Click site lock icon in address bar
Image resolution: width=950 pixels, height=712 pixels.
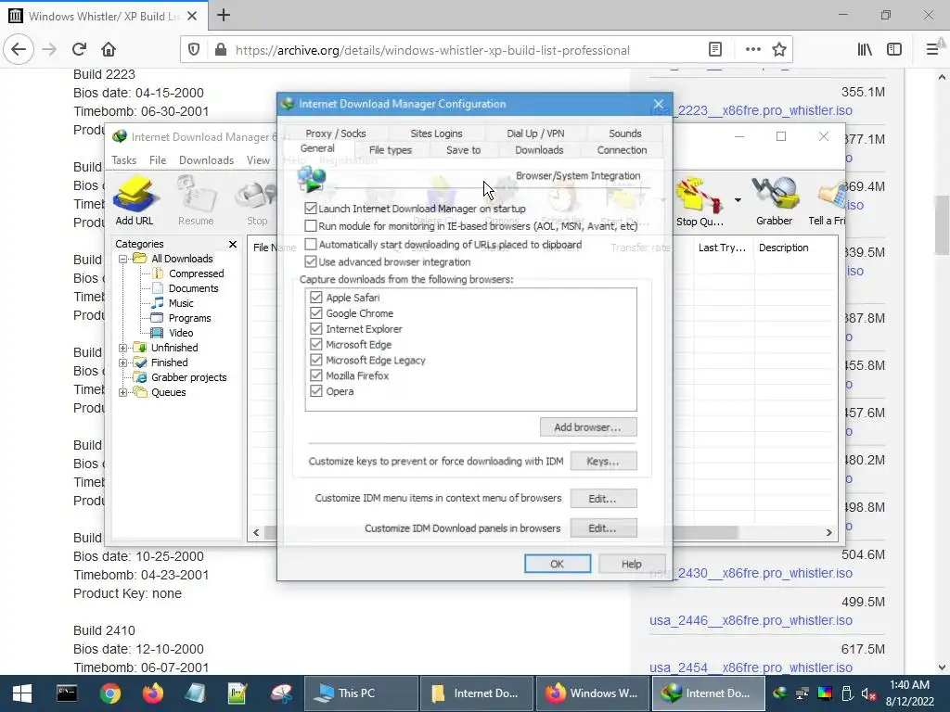tap(220, 50)
